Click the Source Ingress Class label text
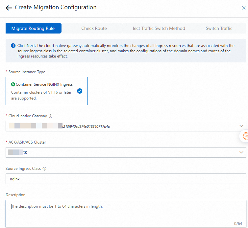This screenshot has width=248, height=228. click(x=23, y=169)
